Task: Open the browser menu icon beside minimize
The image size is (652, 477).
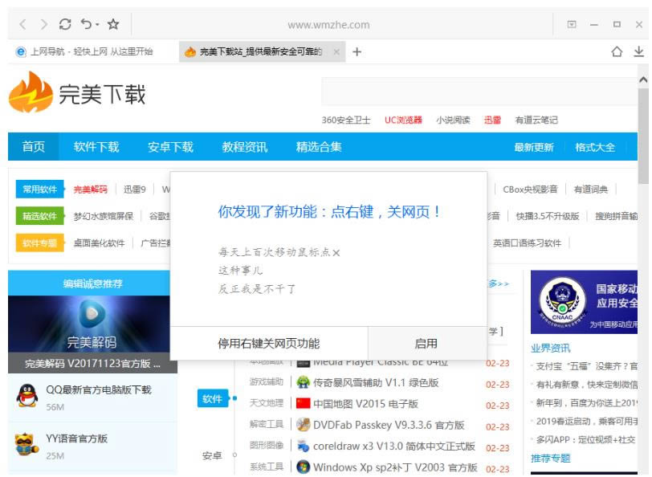Action: point(572,25)
